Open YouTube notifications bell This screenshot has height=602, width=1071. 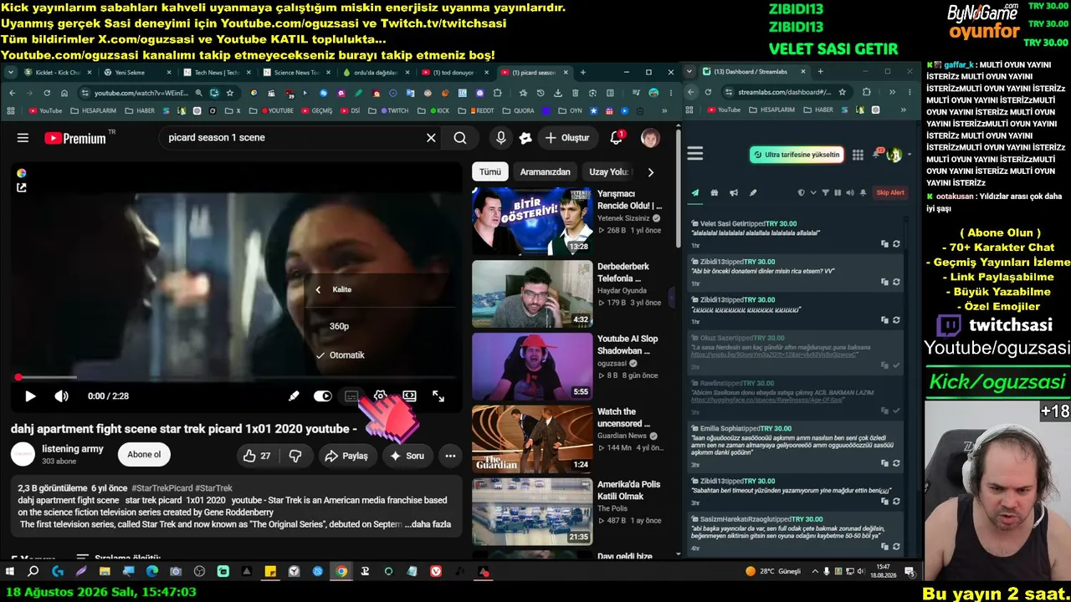[x=617, y=138]
